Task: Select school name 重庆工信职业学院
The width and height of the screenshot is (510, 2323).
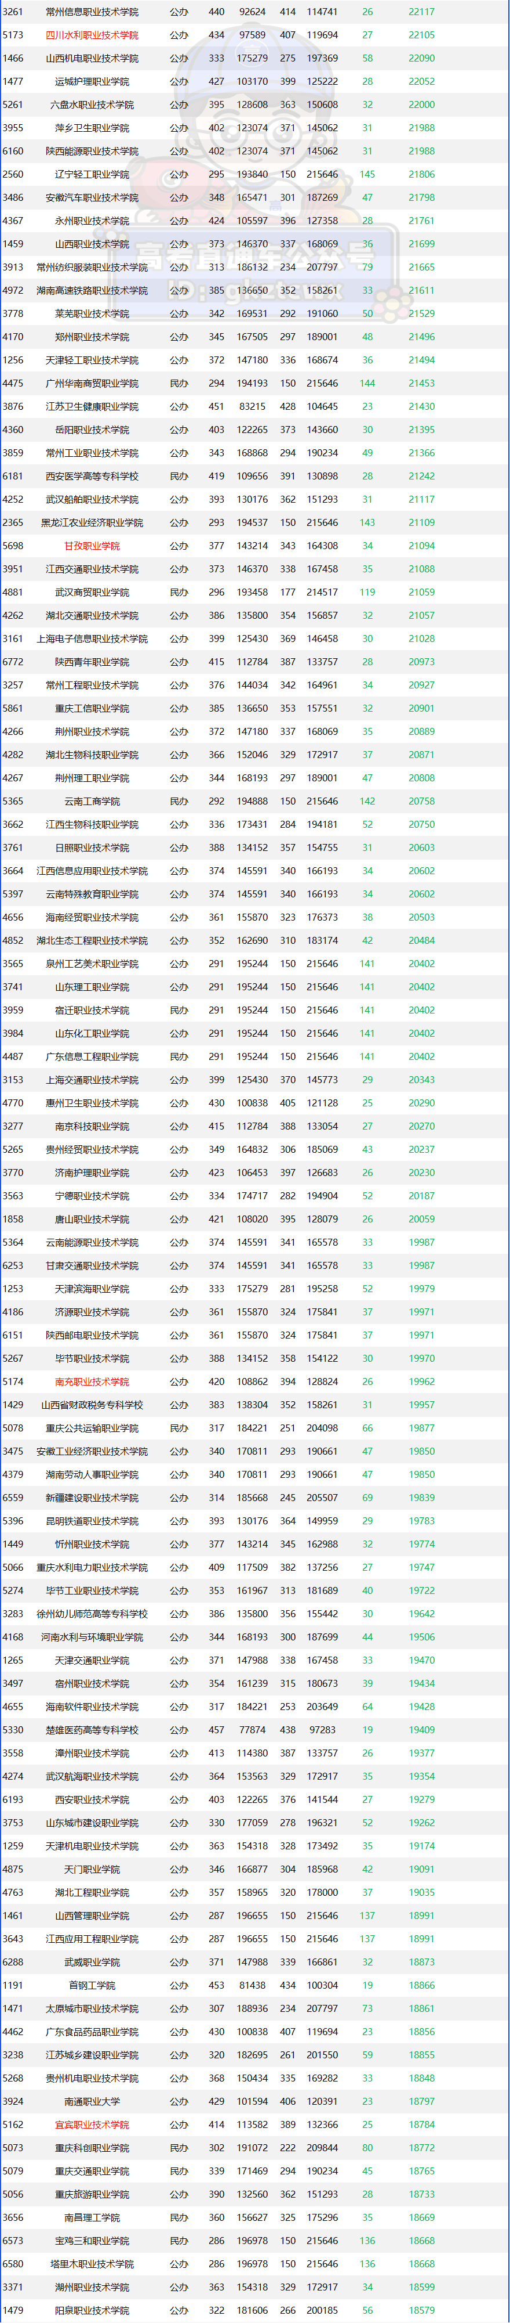Action: tap(92, 708)
